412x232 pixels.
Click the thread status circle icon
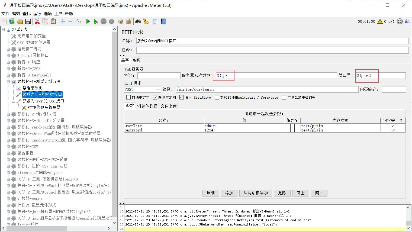tap(400, 21)
